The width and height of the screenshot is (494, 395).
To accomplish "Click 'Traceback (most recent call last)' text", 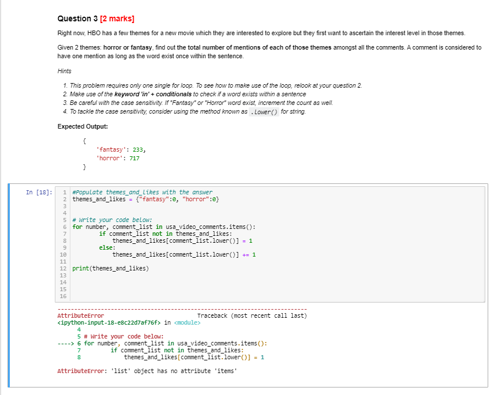I will click(x=252, y=315).
